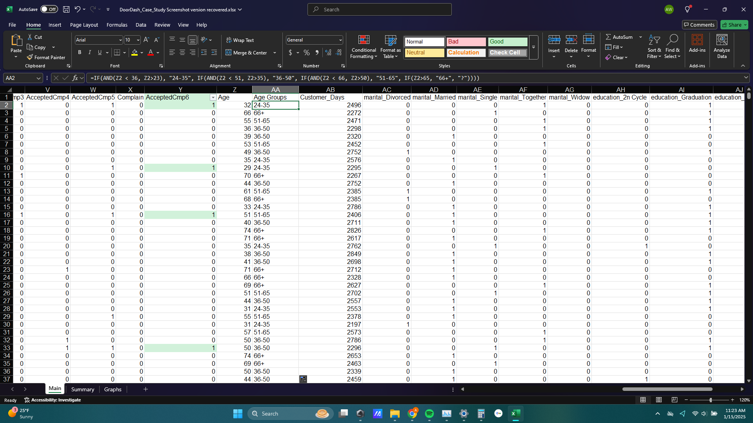Click the Find & Select magnifier
753x423 pixels.
click(x=672, y=40)
